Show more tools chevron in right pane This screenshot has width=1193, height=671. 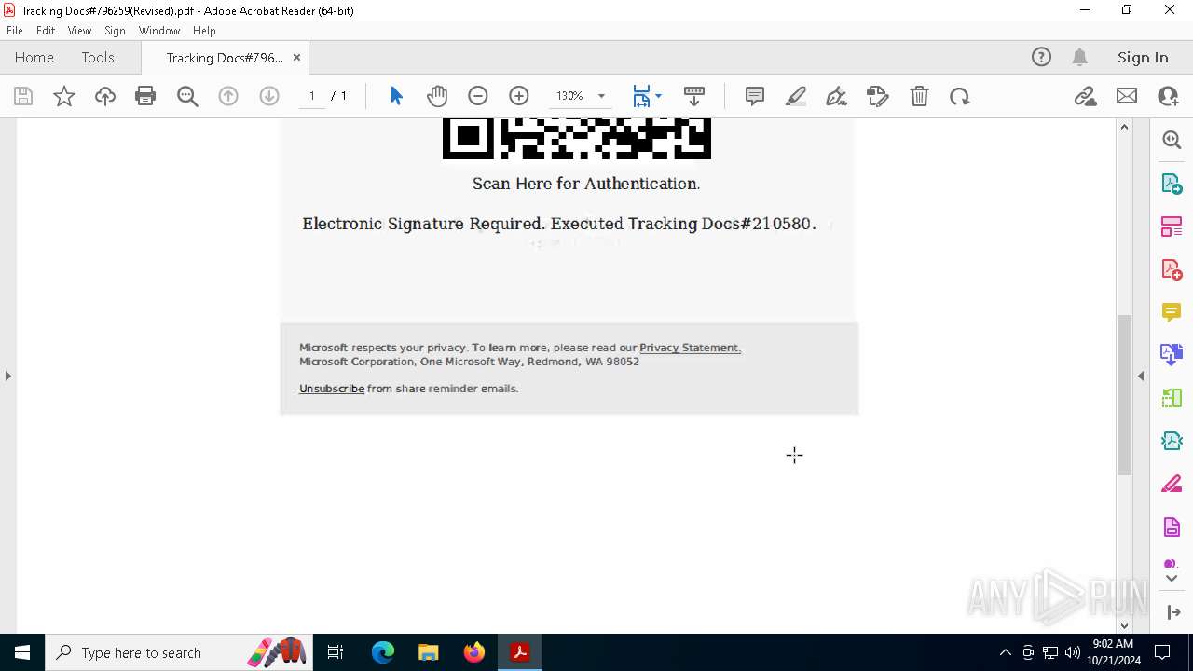tap(1172, 579)
